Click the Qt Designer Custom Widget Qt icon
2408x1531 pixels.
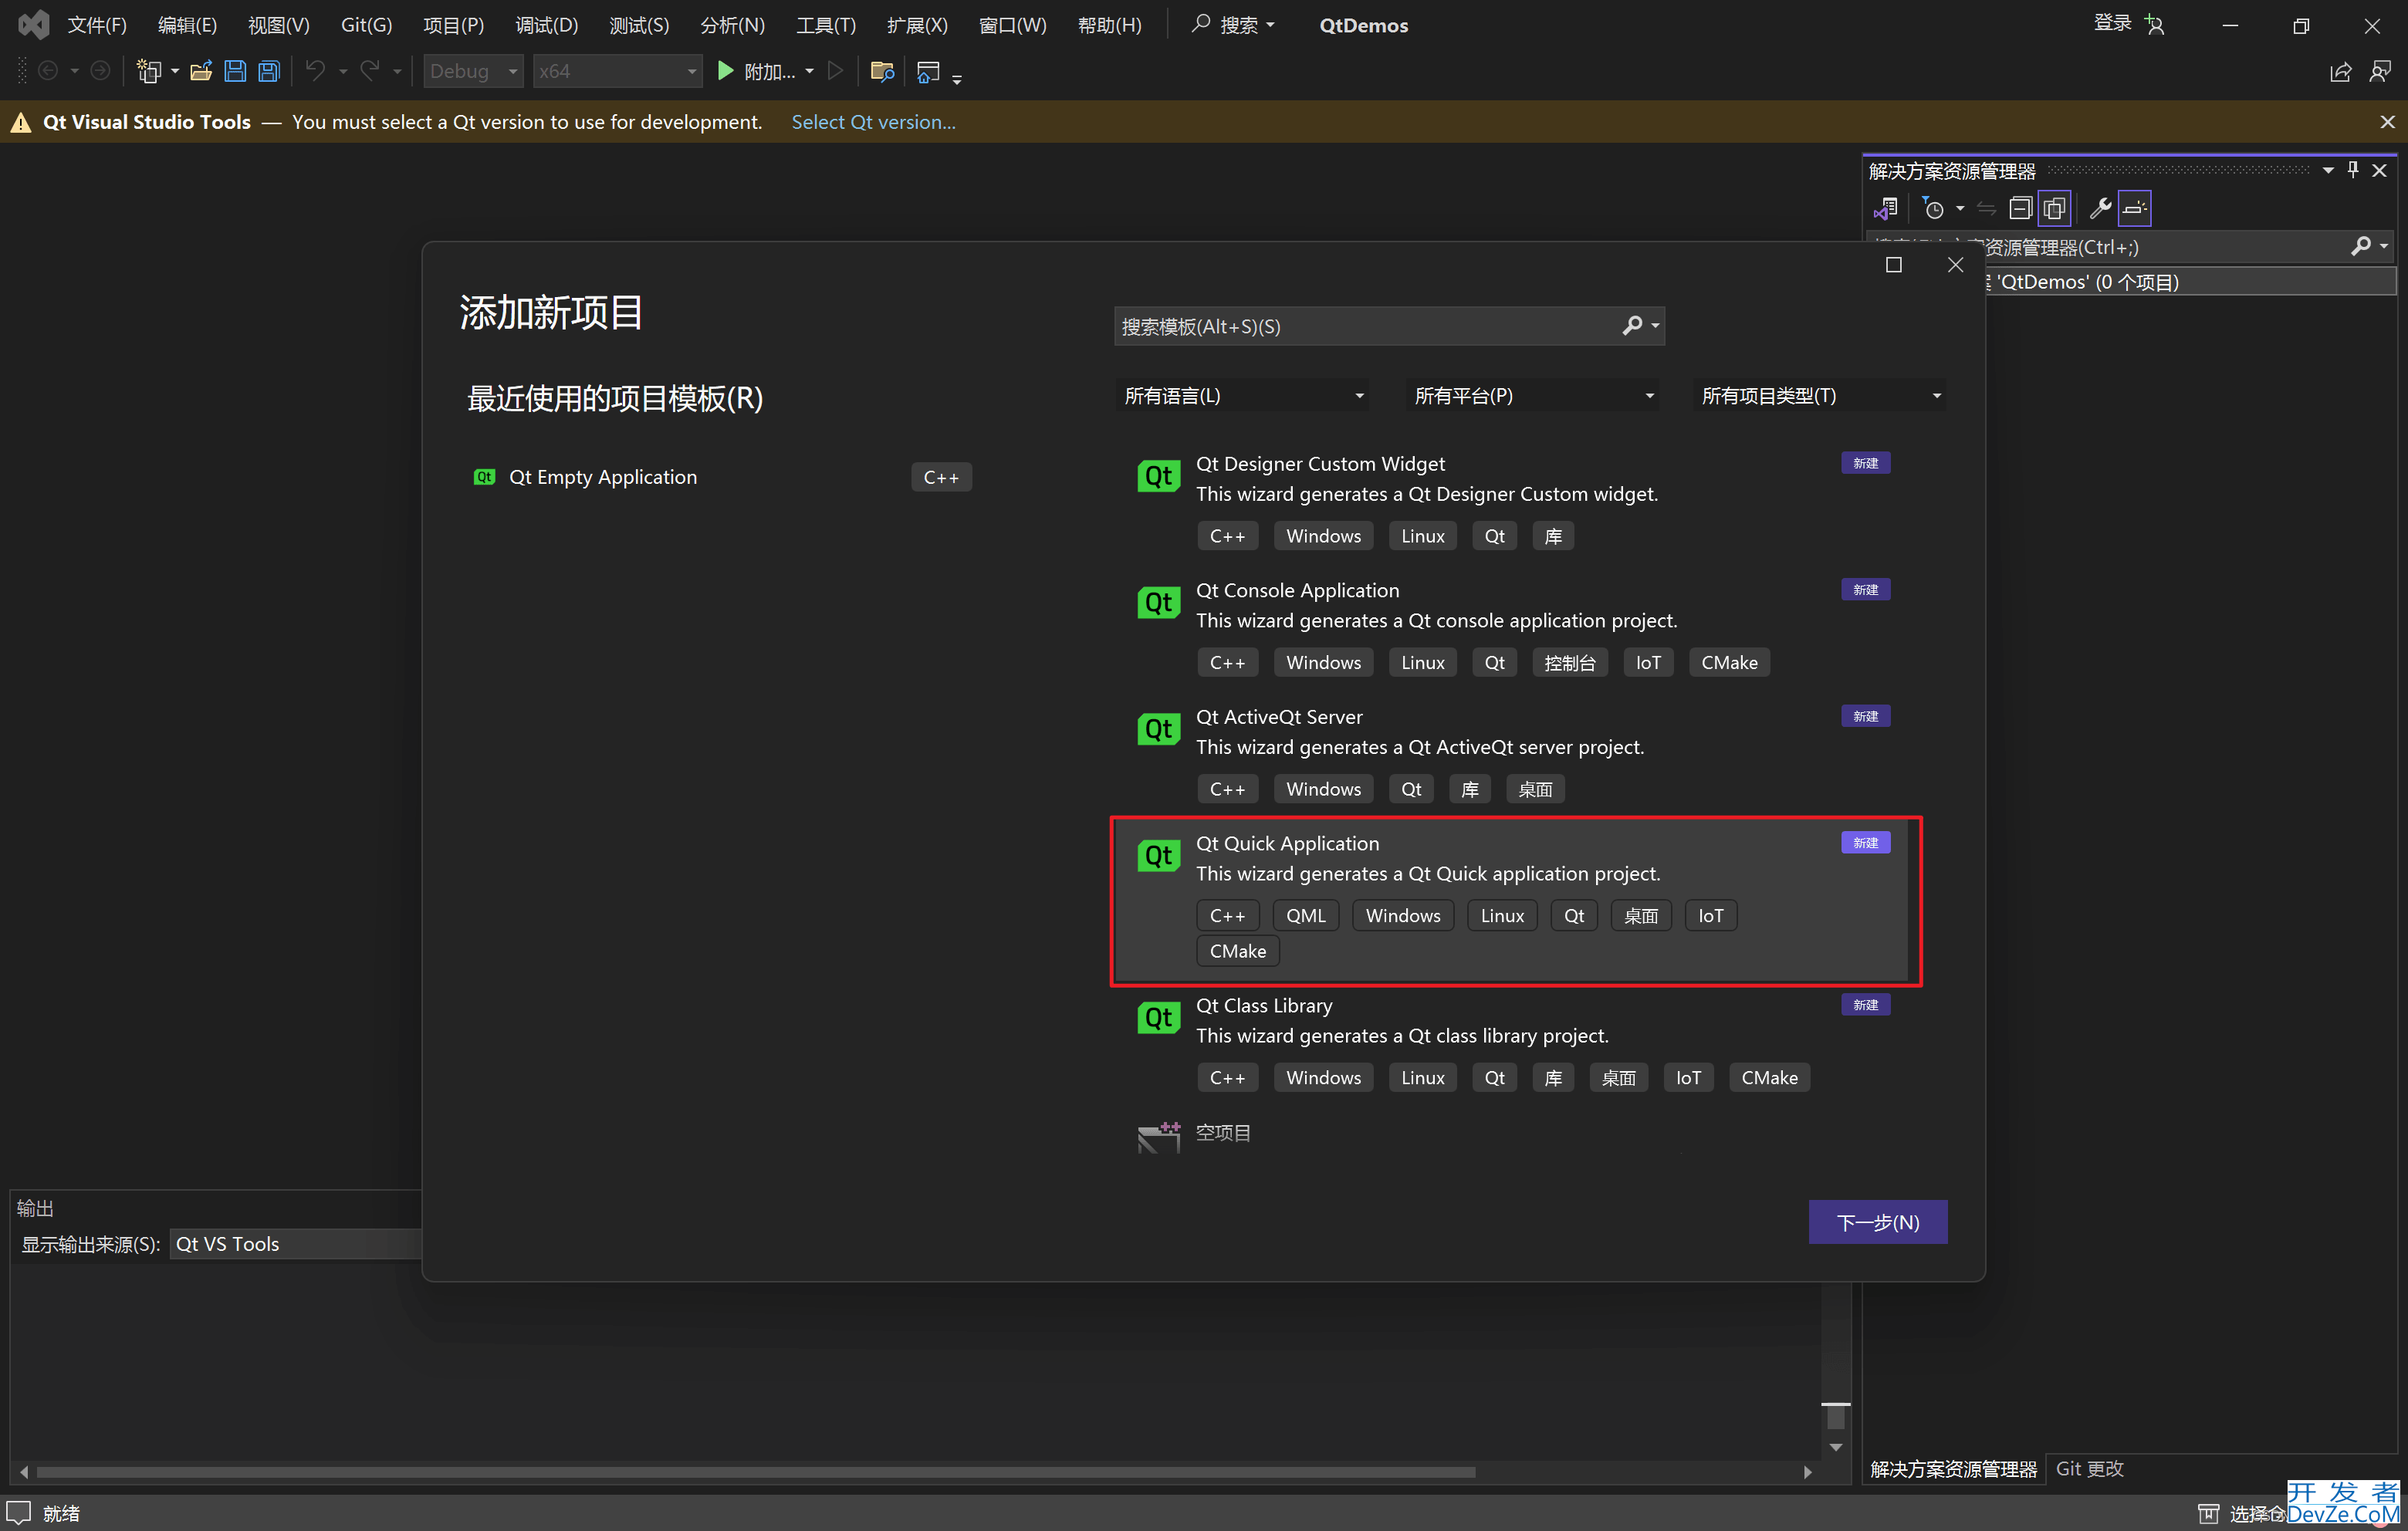(x=1158, y=476)
